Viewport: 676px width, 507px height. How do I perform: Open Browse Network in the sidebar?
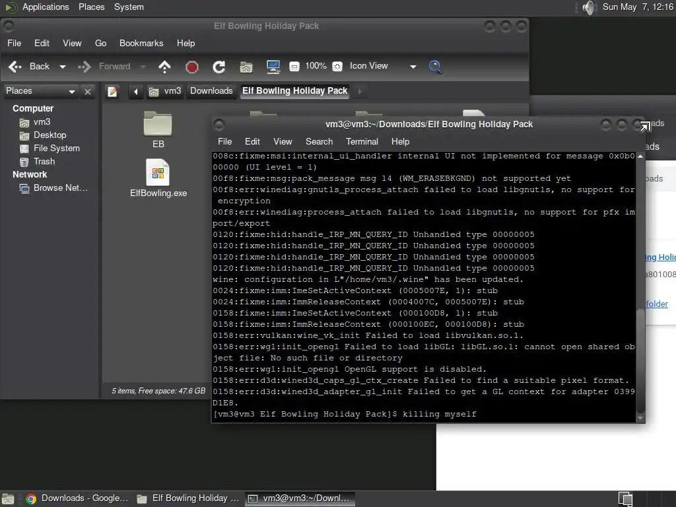click(x=53, y=188)
